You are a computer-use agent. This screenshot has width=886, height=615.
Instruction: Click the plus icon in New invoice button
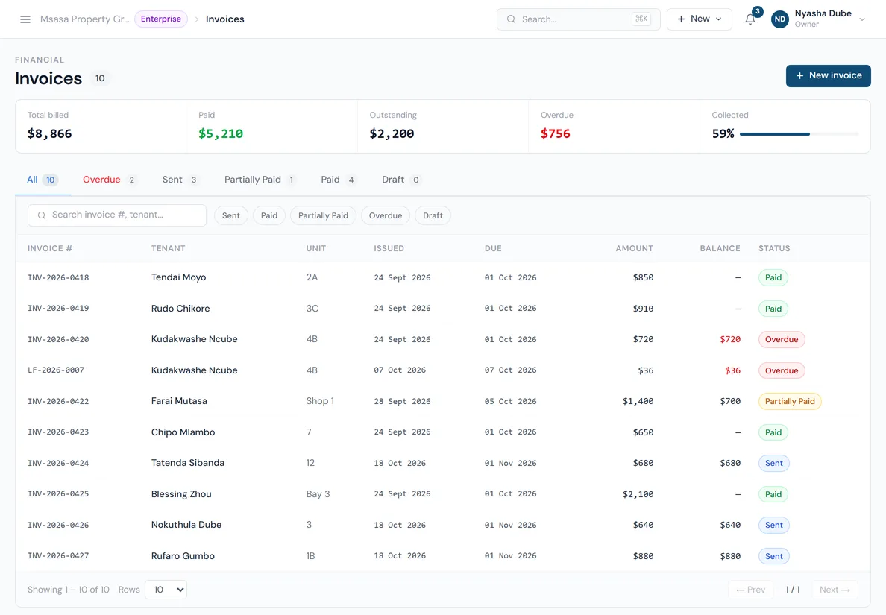coord(799,76)
